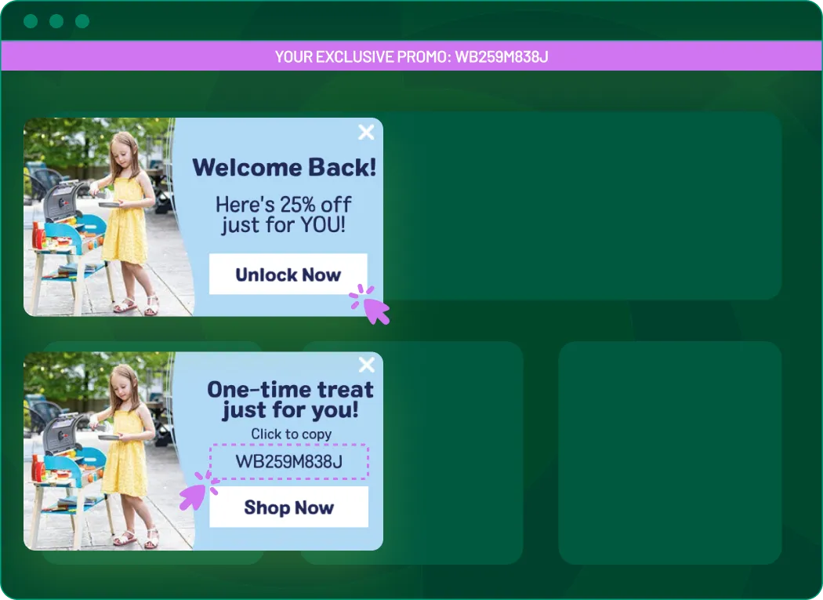This screenshot has height=600, width=823.
Task: Select the YOUR EXCLUSIVE PROMO banner
Action: point(411,56)
